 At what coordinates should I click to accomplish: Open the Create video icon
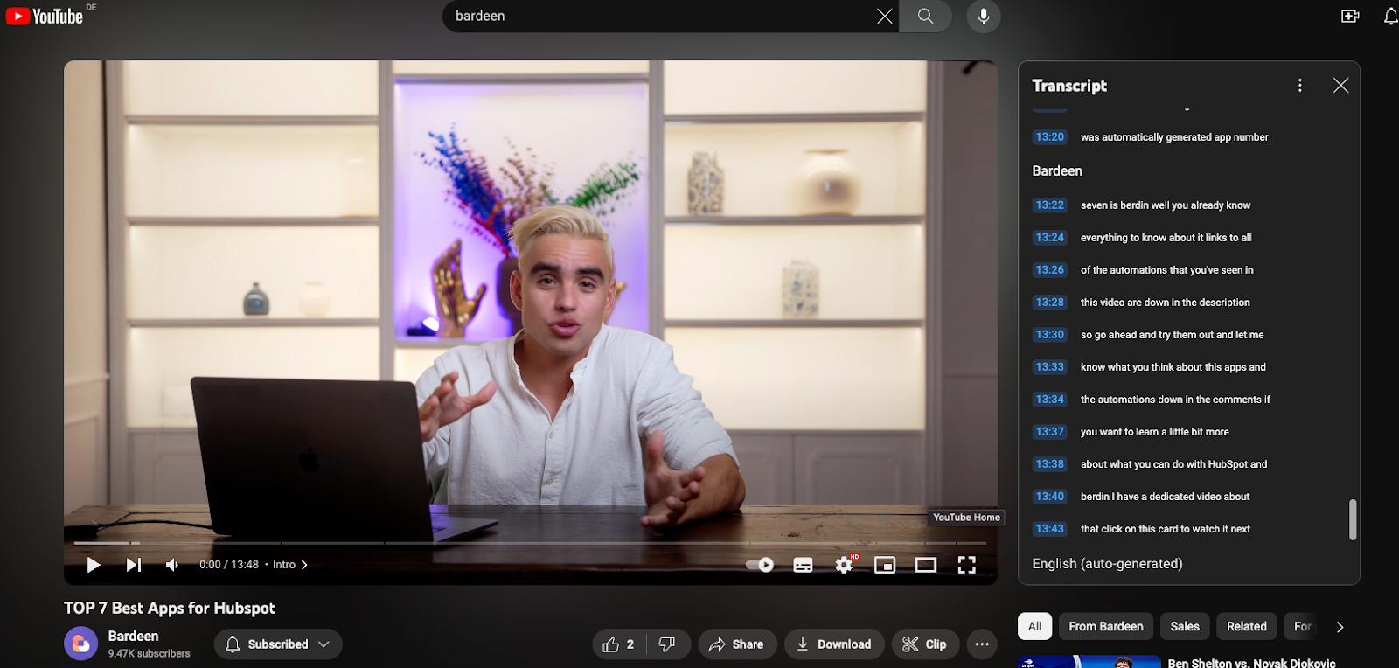point(1350,16)
